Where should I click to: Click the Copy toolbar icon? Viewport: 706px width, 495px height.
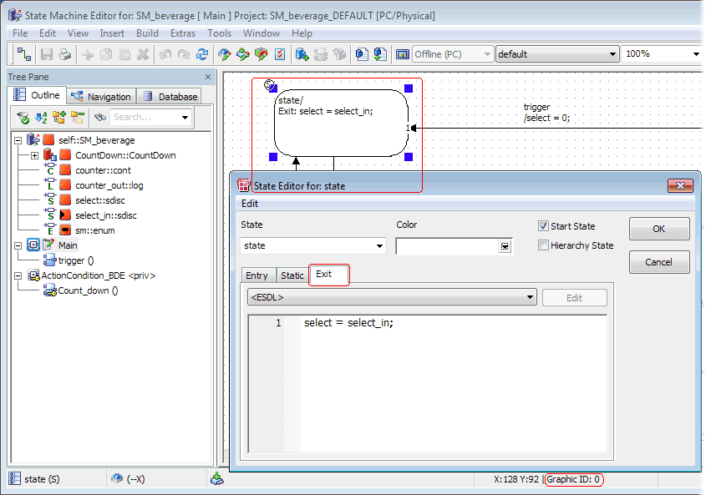click(x=106, y=54)
